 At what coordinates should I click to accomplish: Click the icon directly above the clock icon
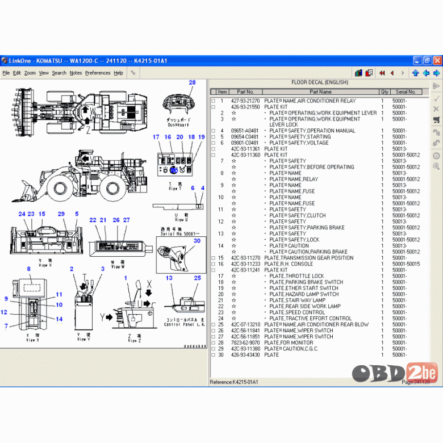(436, 143)
